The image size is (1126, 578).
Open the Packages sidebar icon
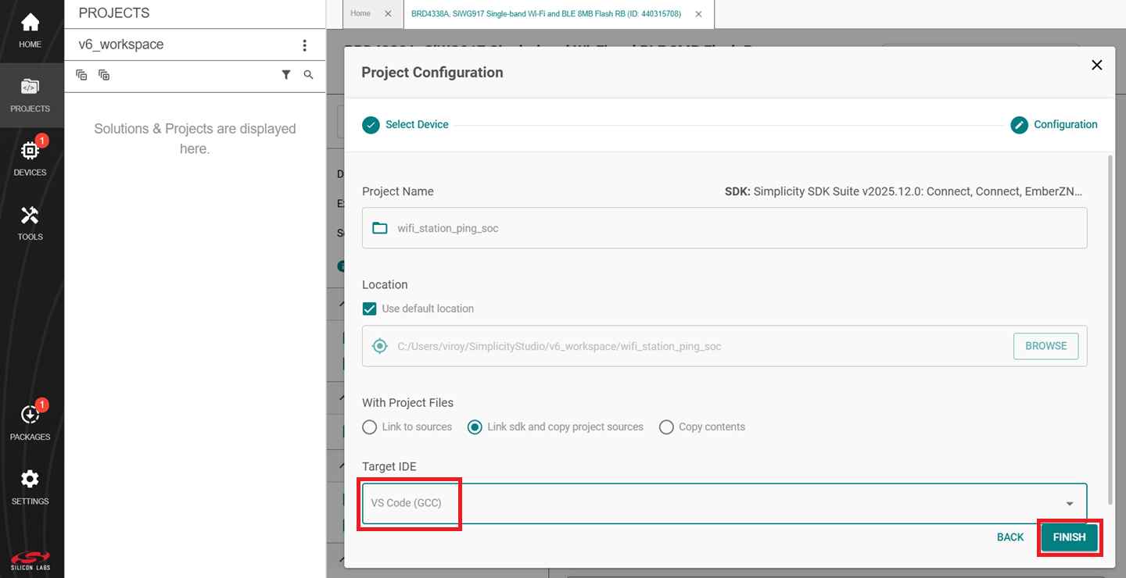point(30,422)
